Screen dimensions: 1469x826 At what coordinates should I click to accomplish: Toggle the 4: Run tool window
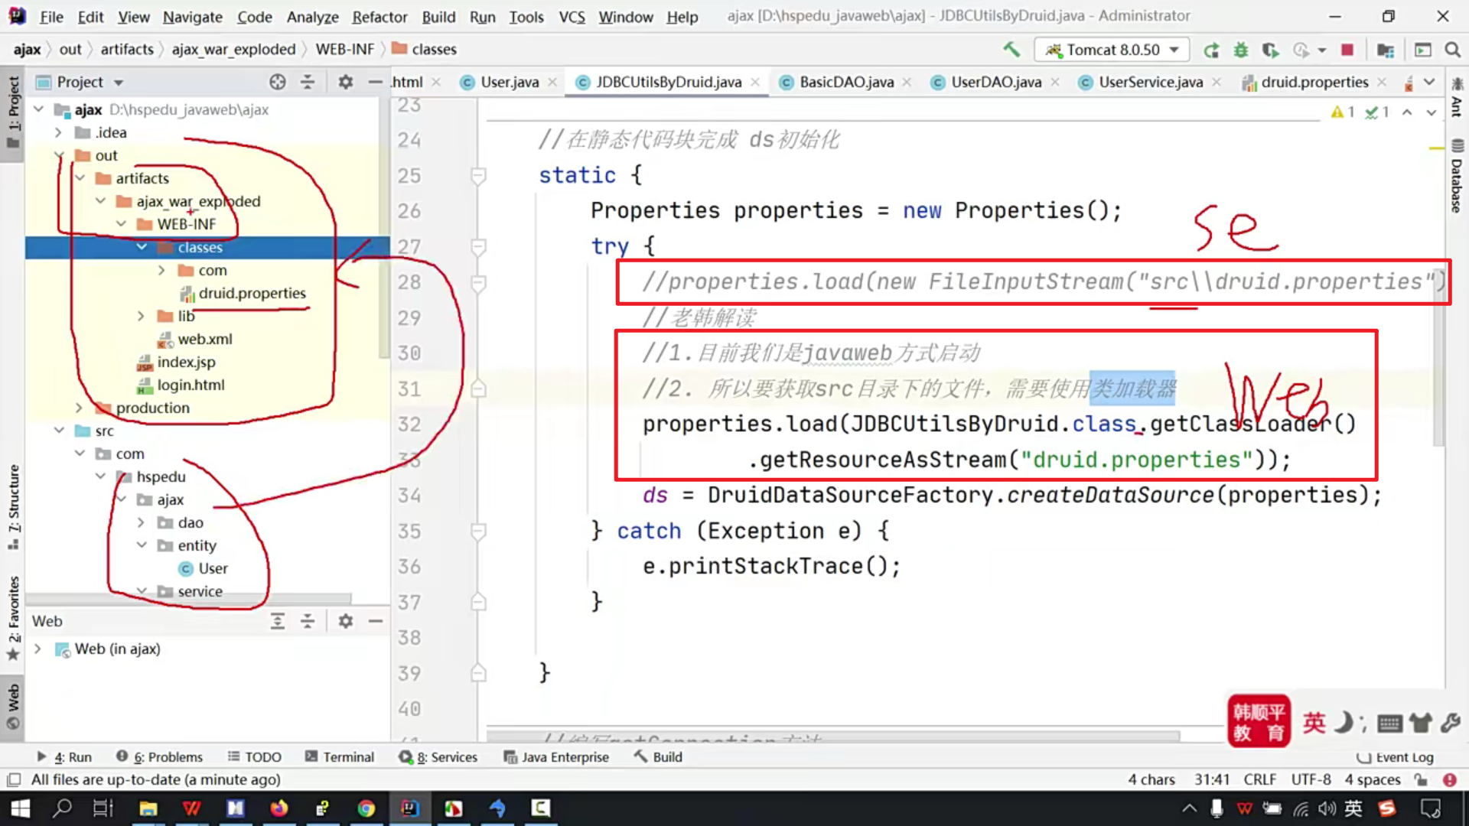click(x=64, y=756)
